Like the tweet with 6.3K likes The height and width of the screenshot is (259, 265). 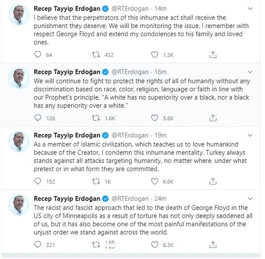coord(154,245)
